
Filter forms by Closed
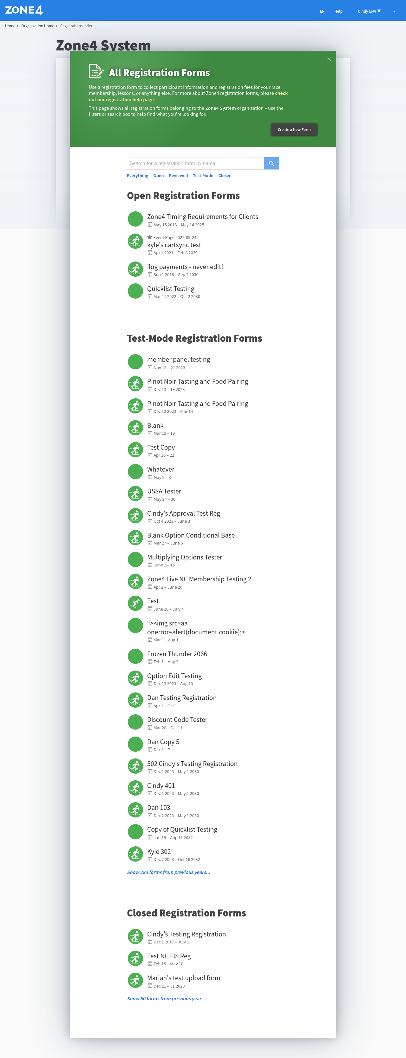click(225, 176)
